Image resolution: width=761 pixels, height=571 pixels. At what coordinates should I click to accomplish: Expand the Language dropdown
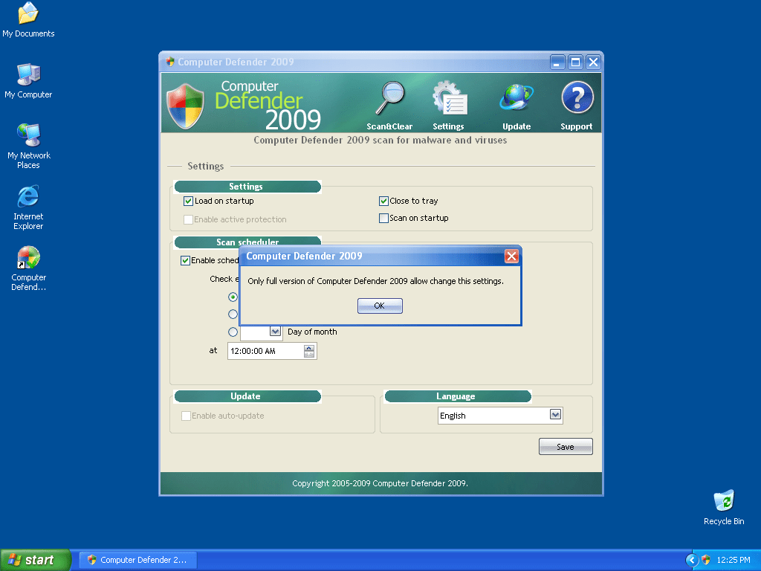pos(555,415)
